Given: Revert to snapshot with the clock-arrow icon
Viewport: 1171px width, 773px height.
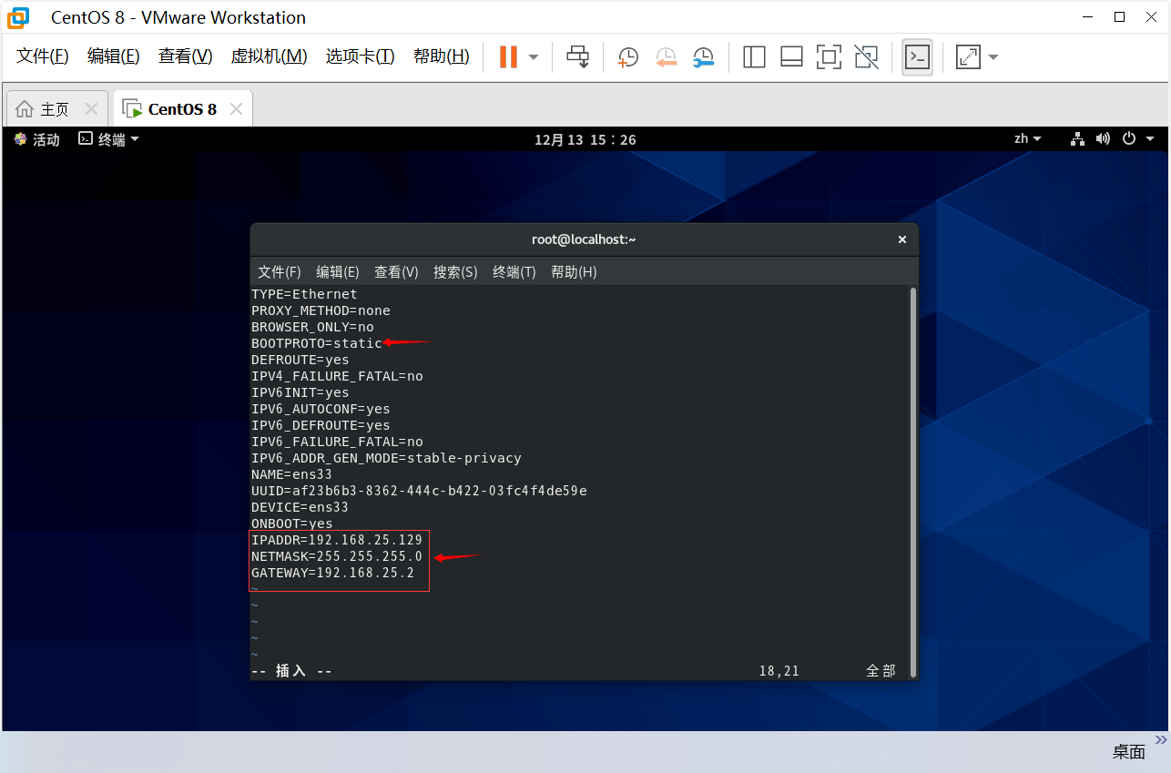Looking at the screenshot, I should click(666, 57).
